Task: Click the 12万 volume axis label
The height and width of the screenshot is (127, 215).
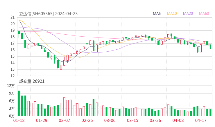Action: pyautogui.click(x=11, y=86)
